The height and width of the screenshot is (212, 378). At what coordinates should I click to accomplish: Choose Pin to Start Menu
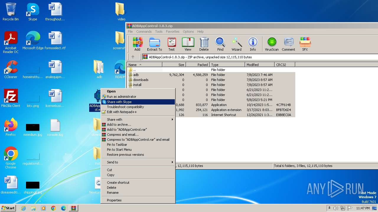pos(138,150)
